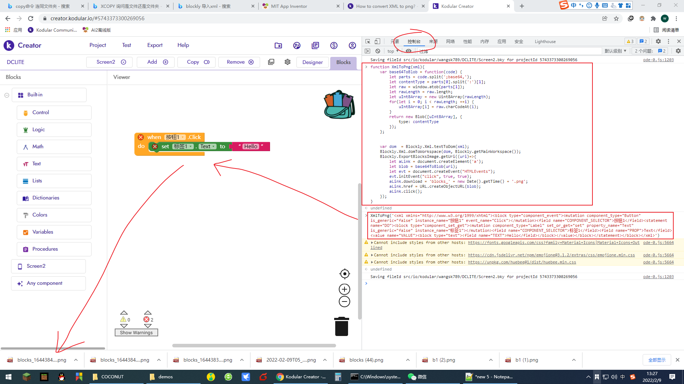Open the Test menu

126,45
